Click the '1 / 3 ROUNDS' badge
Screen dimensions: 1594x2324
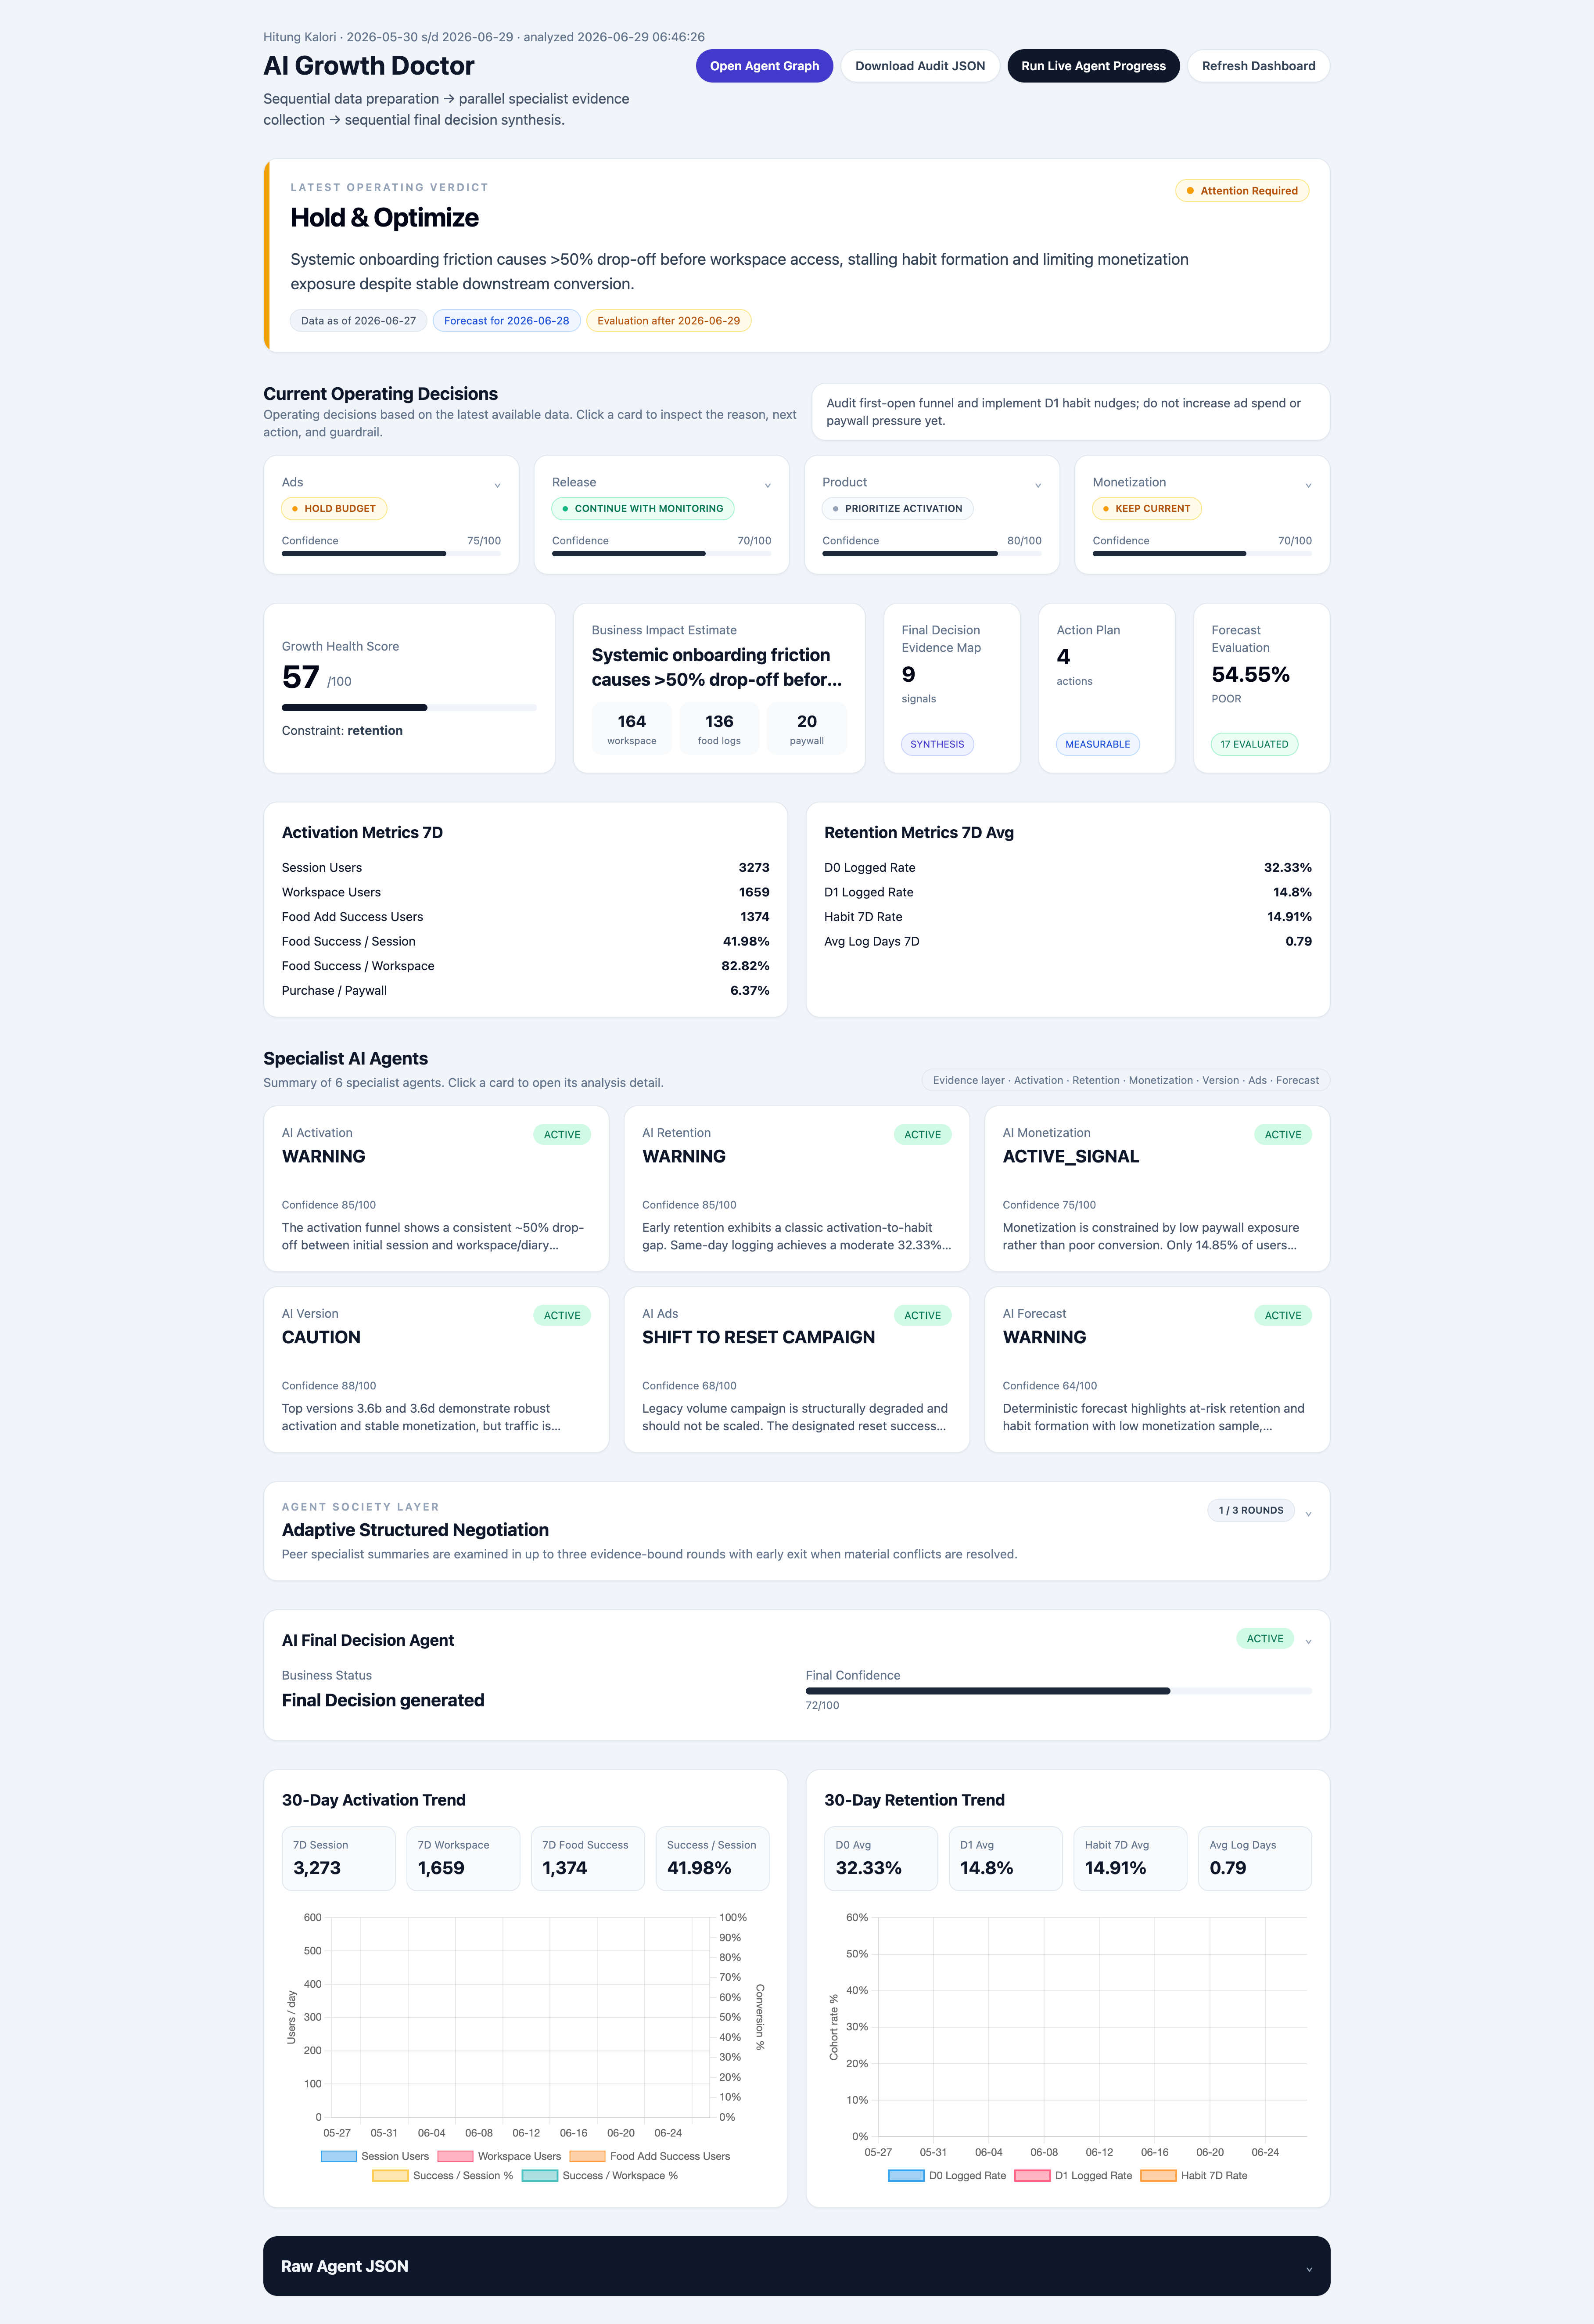[x=1250, y=1511]
